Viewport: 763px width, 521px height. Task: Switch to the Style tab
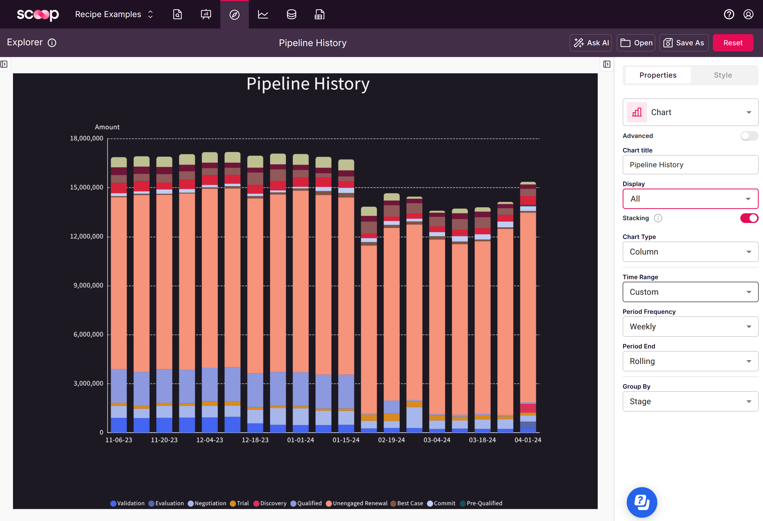point(723,75)
